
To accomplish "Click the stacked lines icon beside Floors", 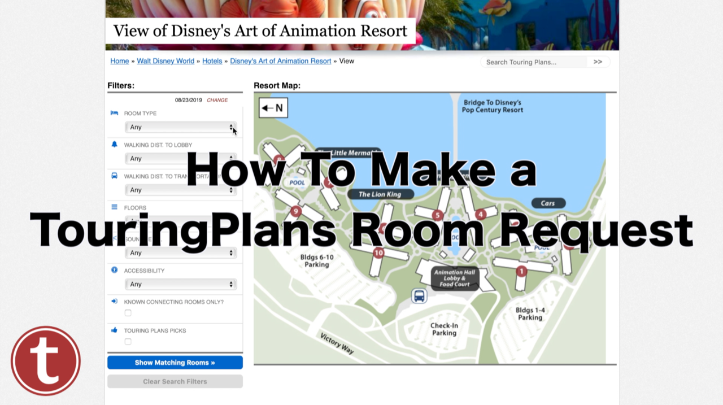I will click(x=114, y=207).
